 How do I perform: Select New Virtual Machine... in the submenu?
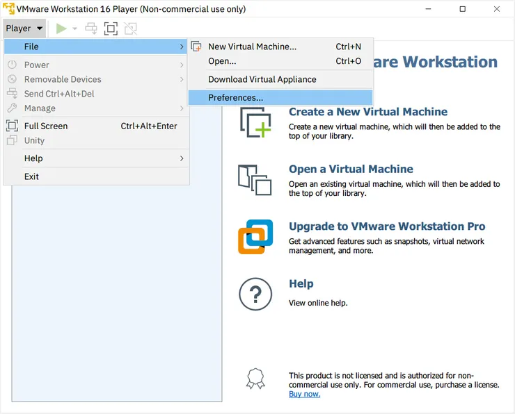(x=280, y=47)
